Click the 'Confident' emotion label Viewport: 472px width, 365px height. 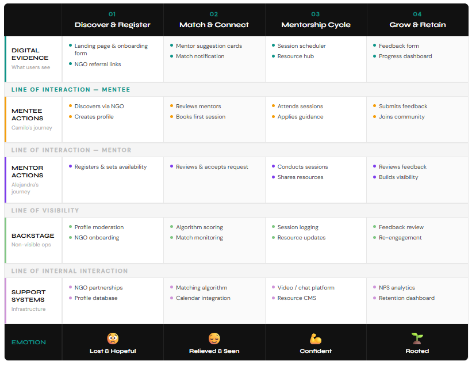(x=316, y=351)
